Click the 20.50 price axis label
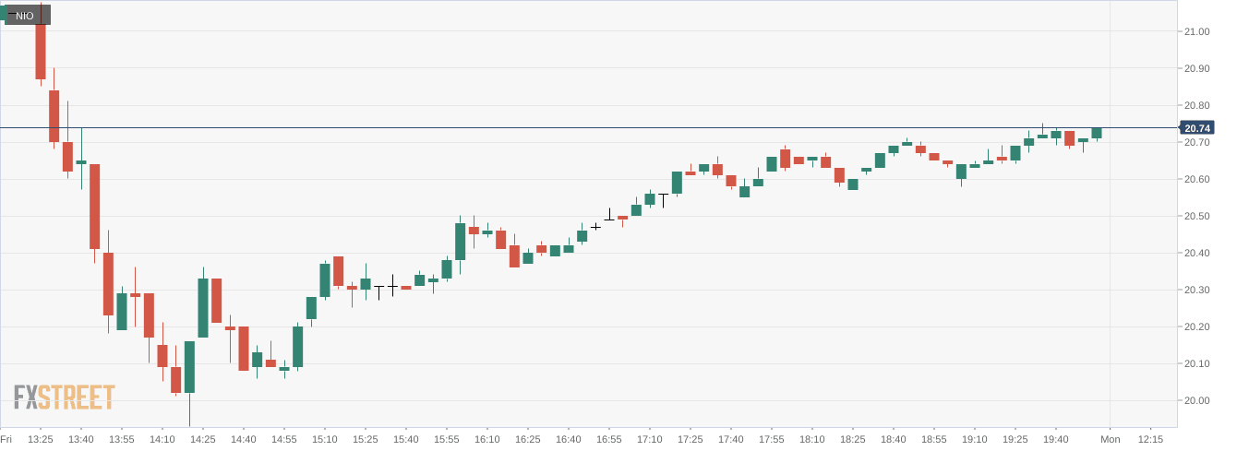This screenshot has height=451, width=1237. (1196, 216)
